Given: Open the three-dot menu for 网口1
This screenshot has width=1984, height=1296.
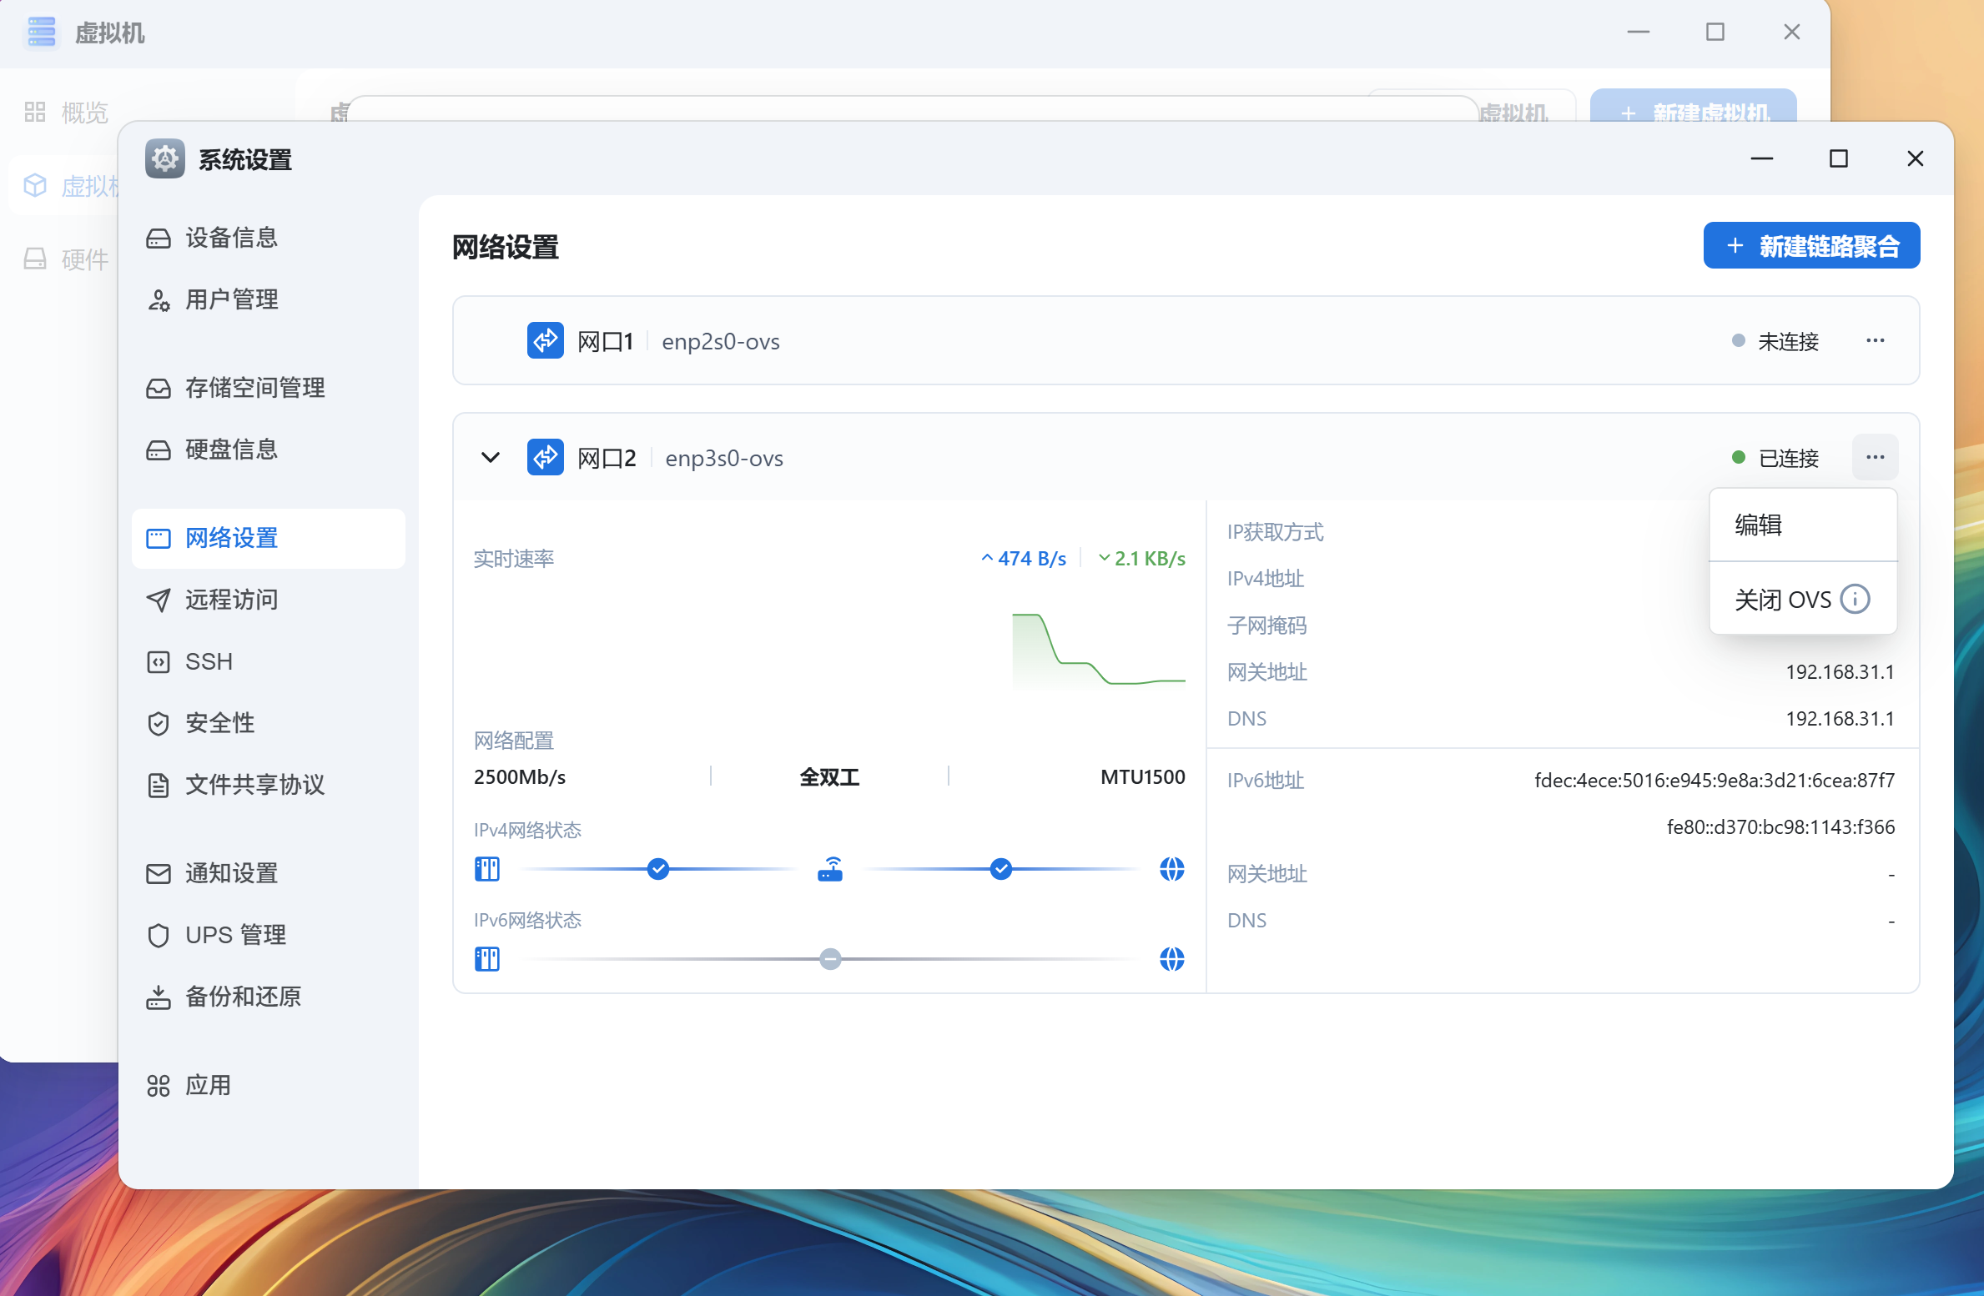Looking at the screenshot, I should pyautogui.click(x=1875, y=340).
